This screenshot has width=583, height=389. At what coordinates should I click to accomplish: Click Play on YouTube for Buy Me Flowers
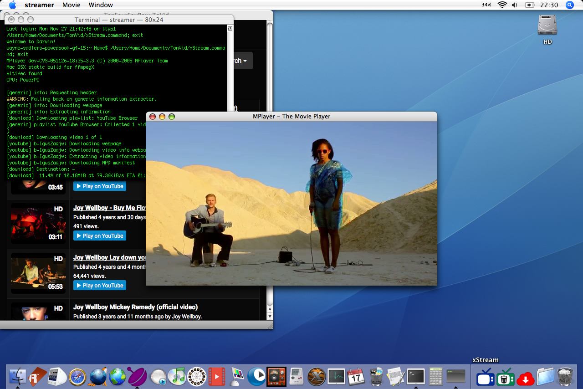coord(100,235)
